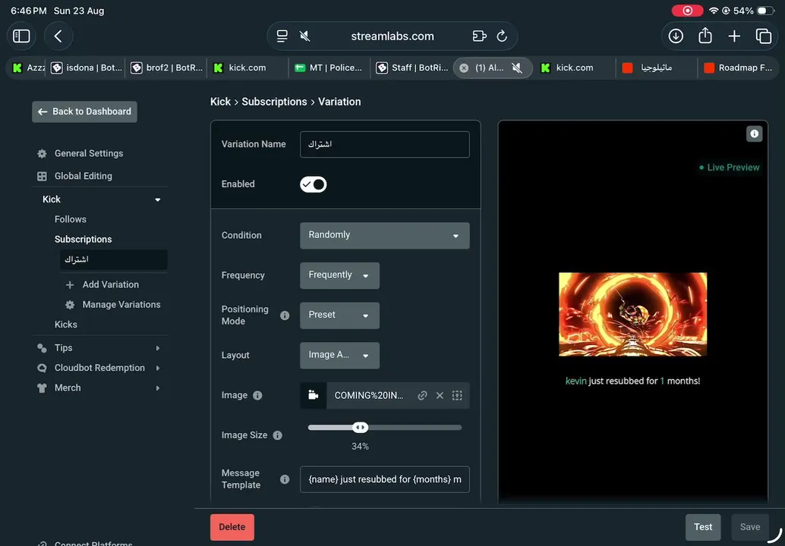Image resolution: width=785 pixels, height=546 pixels.
Task: Remove the image with the X icon
Action: [440, 396]
